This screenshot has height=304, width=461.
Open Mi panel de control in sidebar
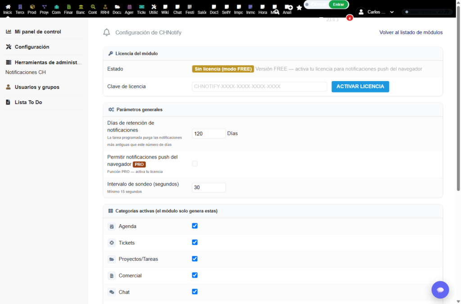pos(38,32)
